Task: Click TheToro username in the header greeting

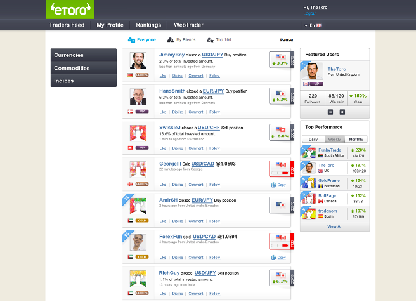Action: tap(318, 8)
